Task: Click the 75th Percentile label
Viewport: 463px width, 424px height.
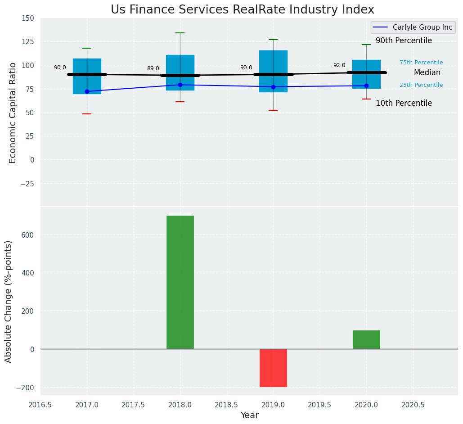Action: [421, 63]
